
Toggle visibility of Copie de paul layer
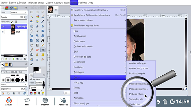[3, 27]
